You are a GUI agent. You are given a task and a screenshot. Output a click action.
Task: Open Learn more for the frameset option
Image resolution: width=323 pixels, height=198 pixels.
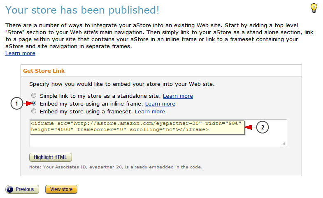click(150, 112)
